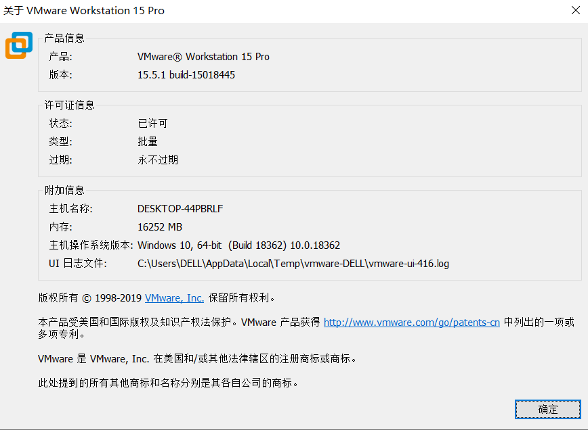Click the 过期: label
Image resolution: width=588 pixels, height=430 pixels.
pos(60,160)
